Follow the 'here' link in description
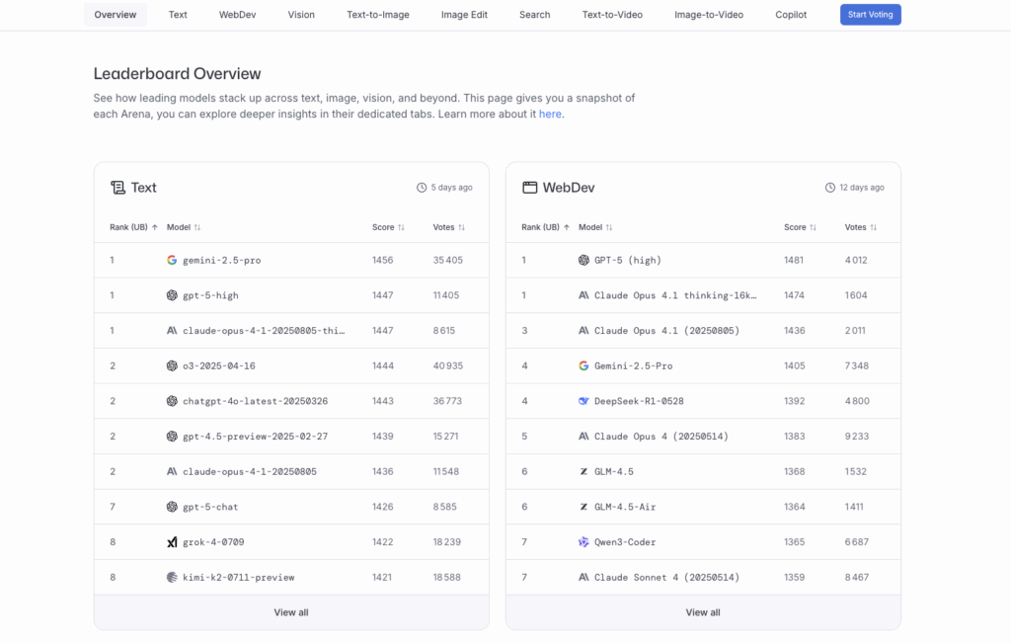1011x643 pixels. [550, 115]
